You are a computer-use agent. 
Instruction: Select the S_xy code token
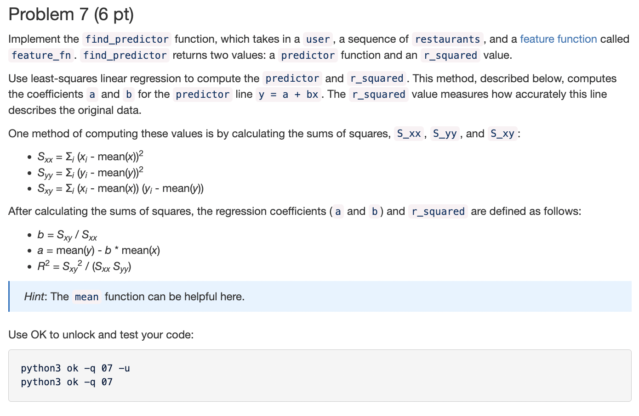[x=502, y=134]
